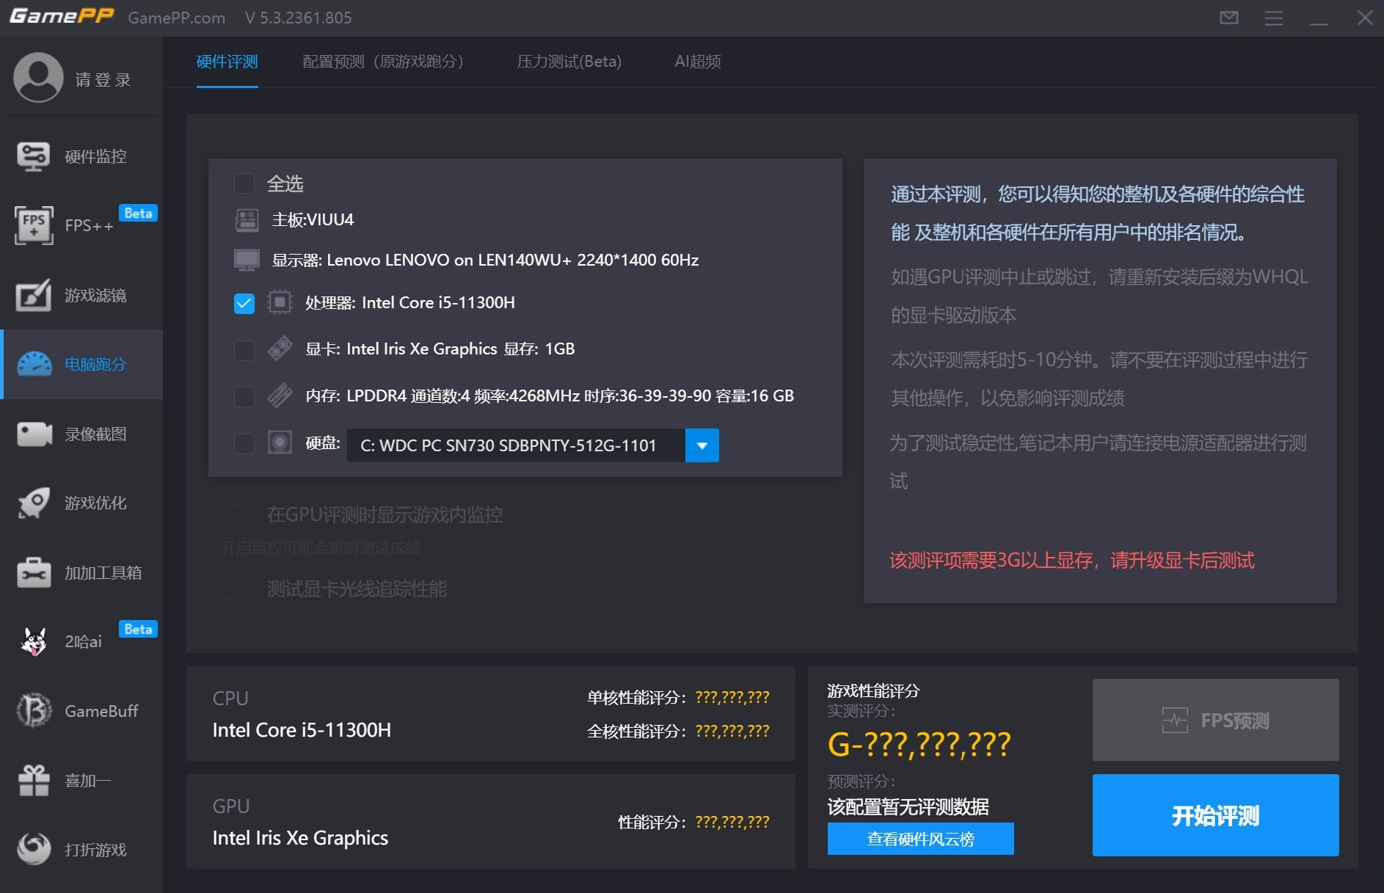Toggle 测试显卡光线追踪性能 checkbox

click(x=231, y=588)
